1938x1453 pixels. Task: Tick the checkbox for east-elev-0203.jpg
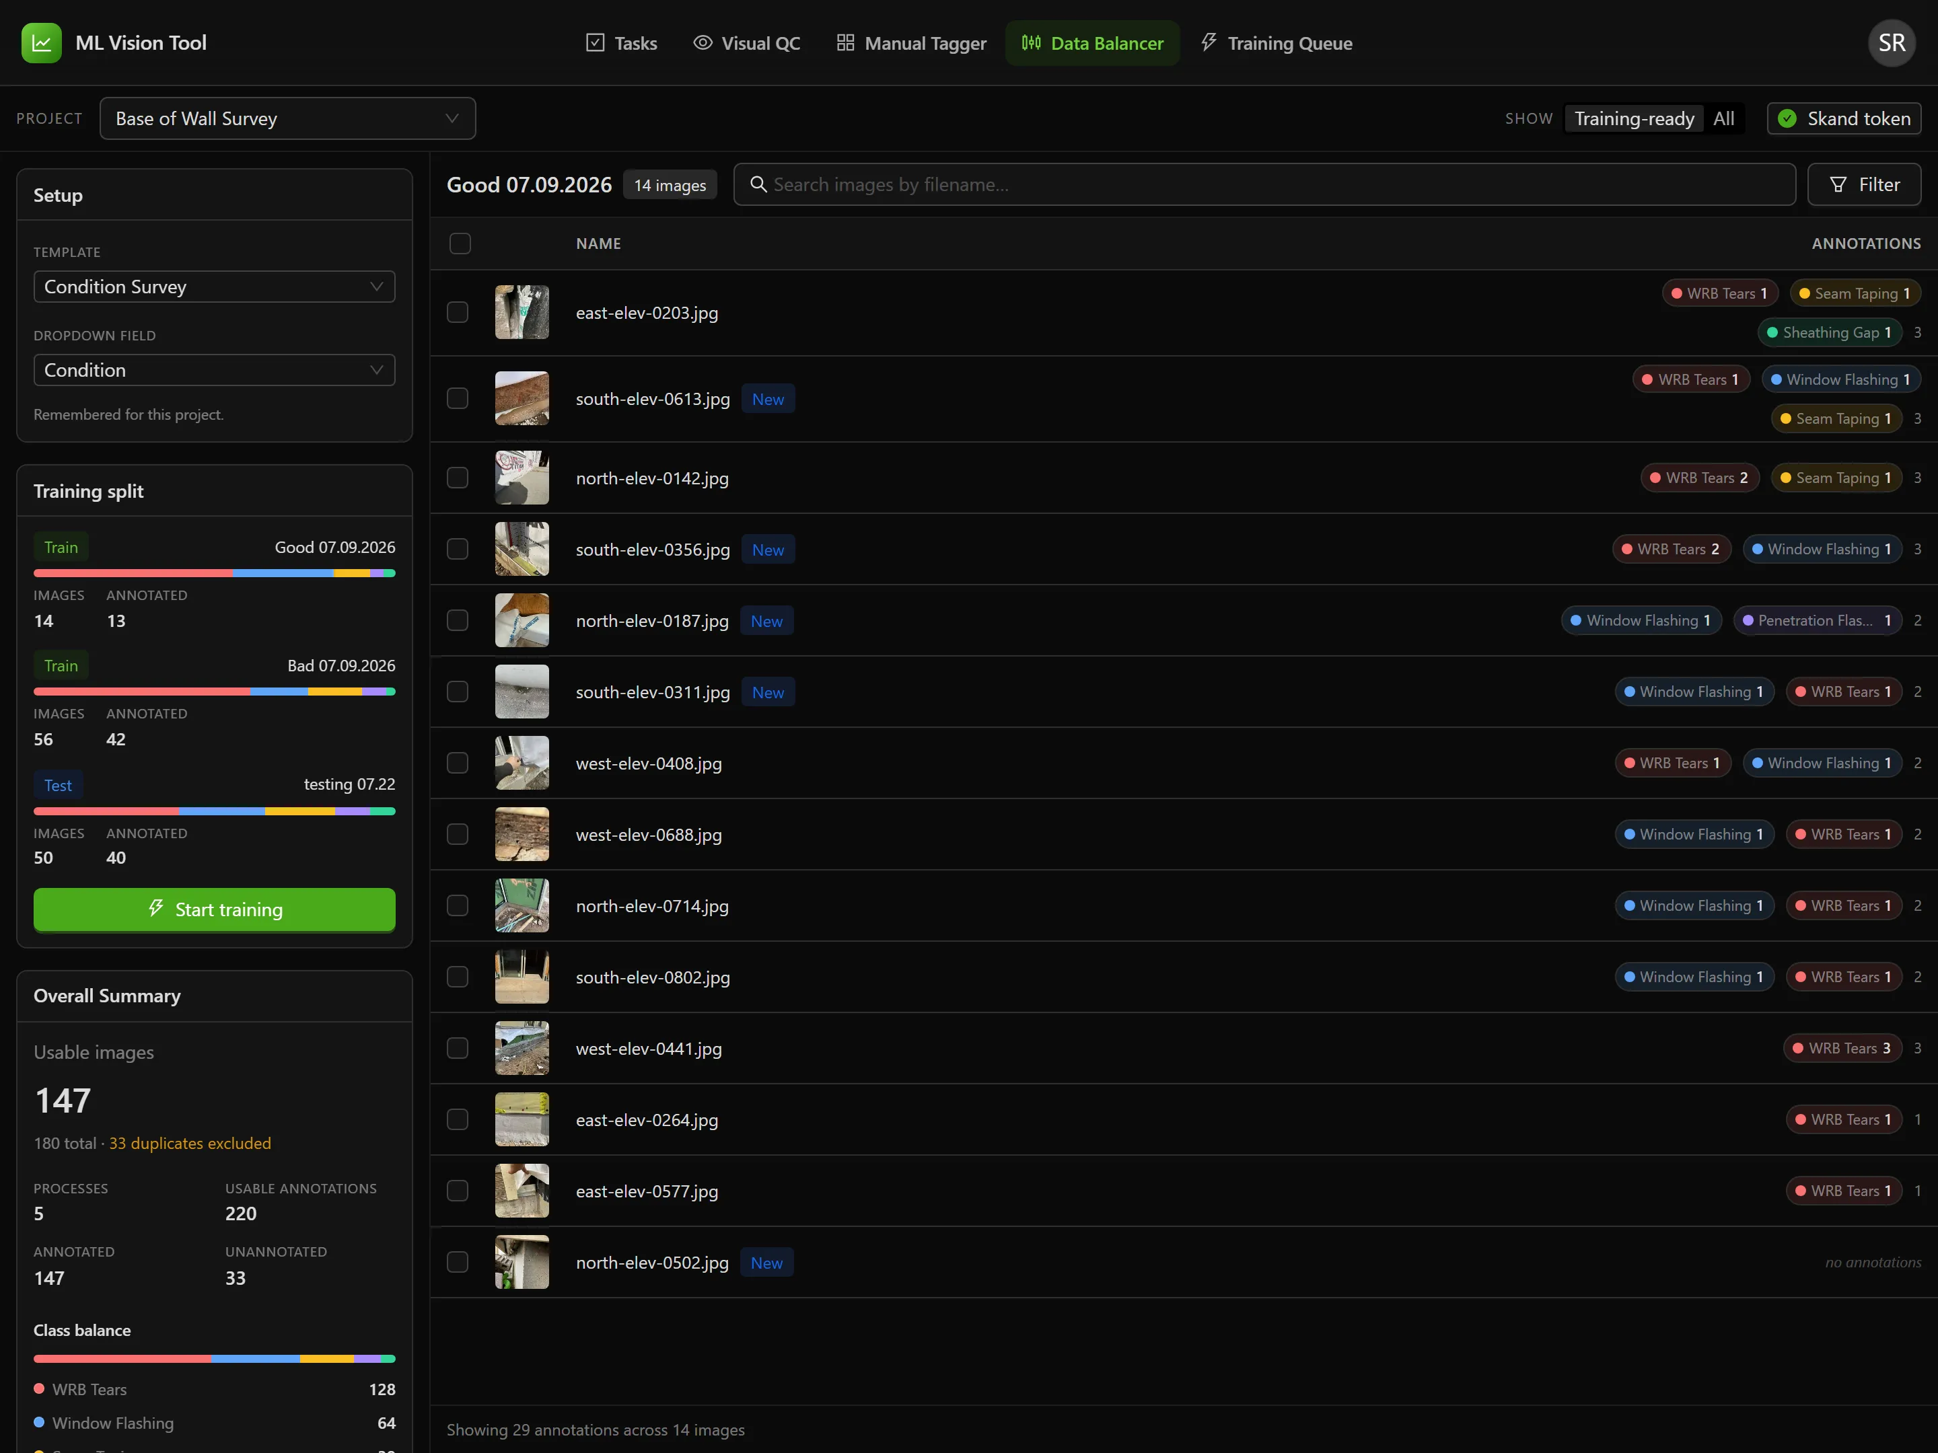pyautogui.click(x=458, y=313)
